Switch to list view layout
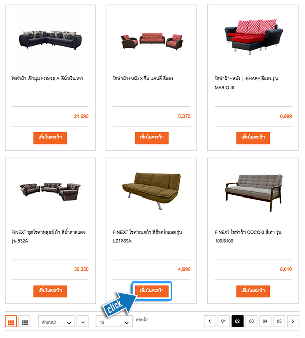 (x=24, y=321)
